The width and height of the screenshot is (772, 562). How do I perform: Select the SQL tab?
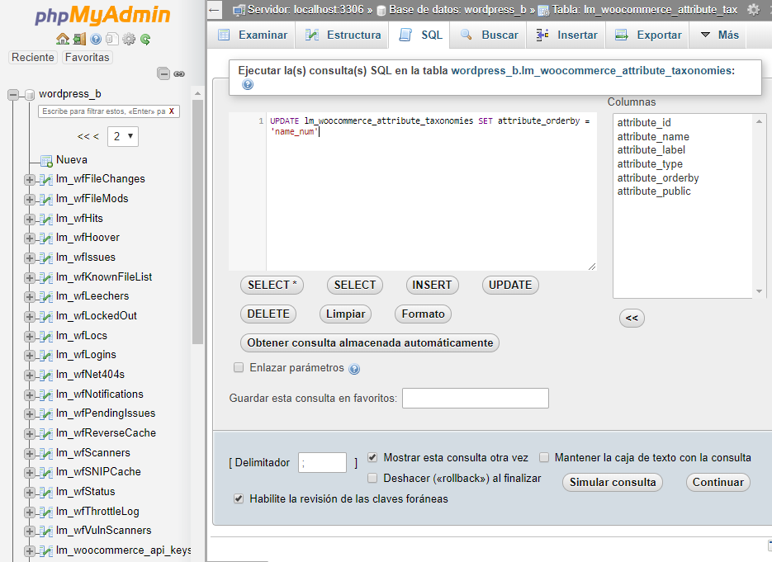(x=419, y=35)
